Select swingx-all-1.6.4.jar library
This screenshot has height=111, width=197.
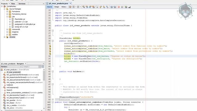point(21,27)
